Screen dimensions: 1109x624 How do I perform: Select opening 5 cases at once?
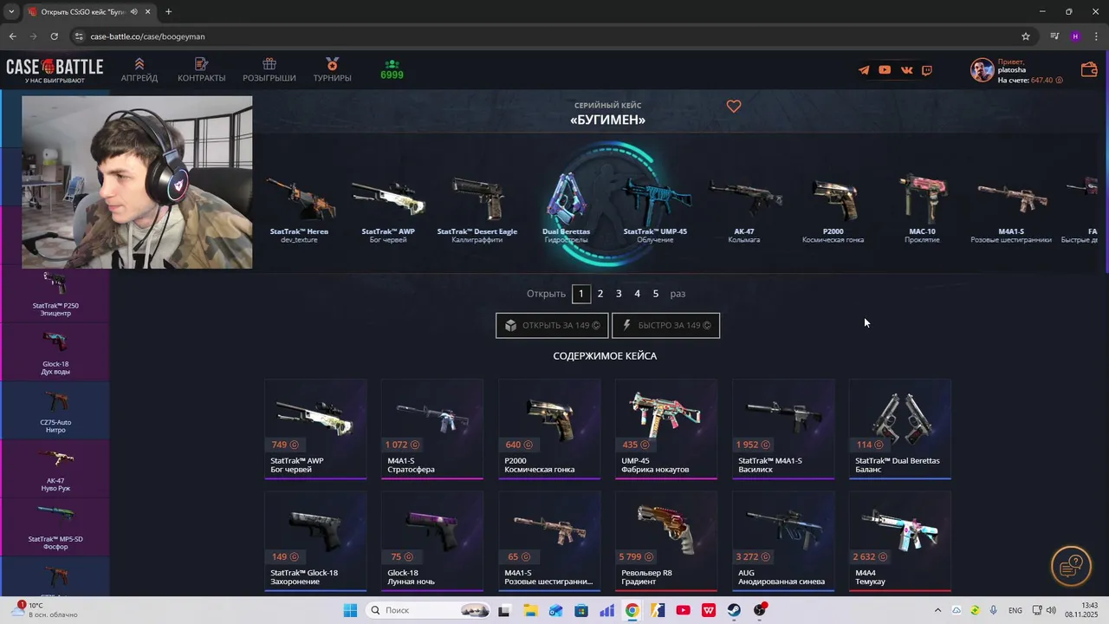[x=656, y=294]
